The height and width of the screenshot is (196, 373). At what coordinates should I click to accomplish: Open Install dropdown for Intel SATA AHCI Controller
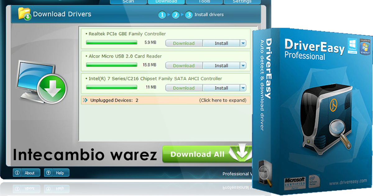[x=243, y=88]
